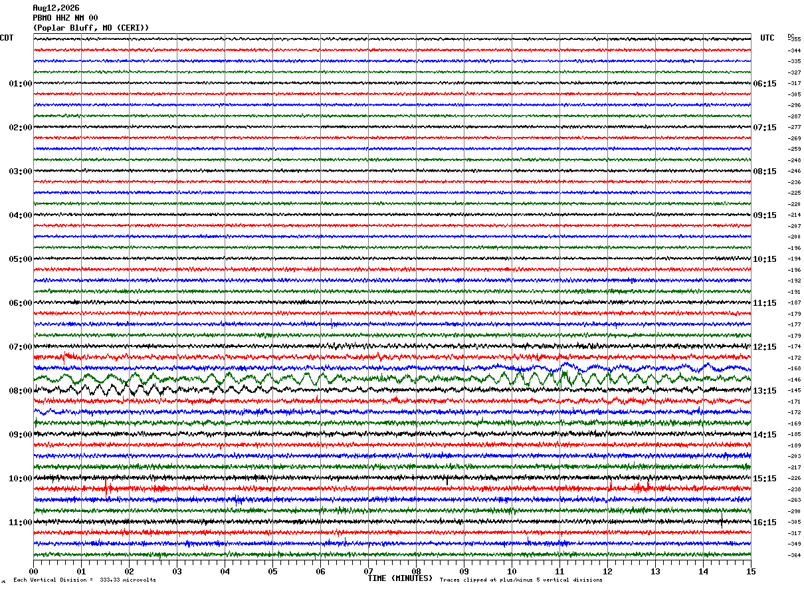The width and height of the screenshot is (804, 589).
Task: Select the -146 DC offset value
Action: click(x=794, y=380)
